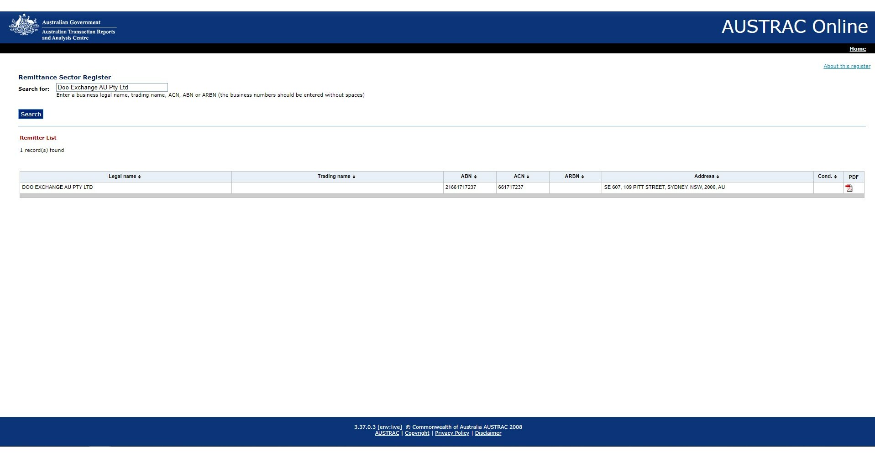
Task: Sort by Trading name column
Action: [336, 177]
